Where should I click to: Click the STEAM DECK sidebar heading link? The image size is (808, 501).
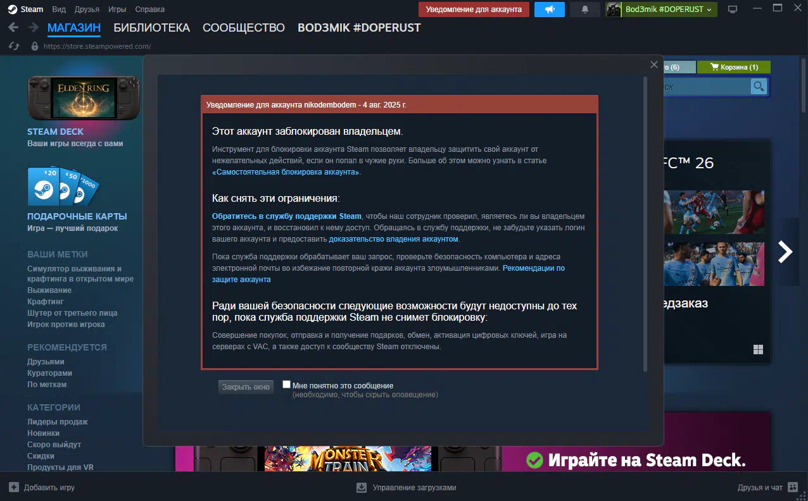click(x=55, y=132)
